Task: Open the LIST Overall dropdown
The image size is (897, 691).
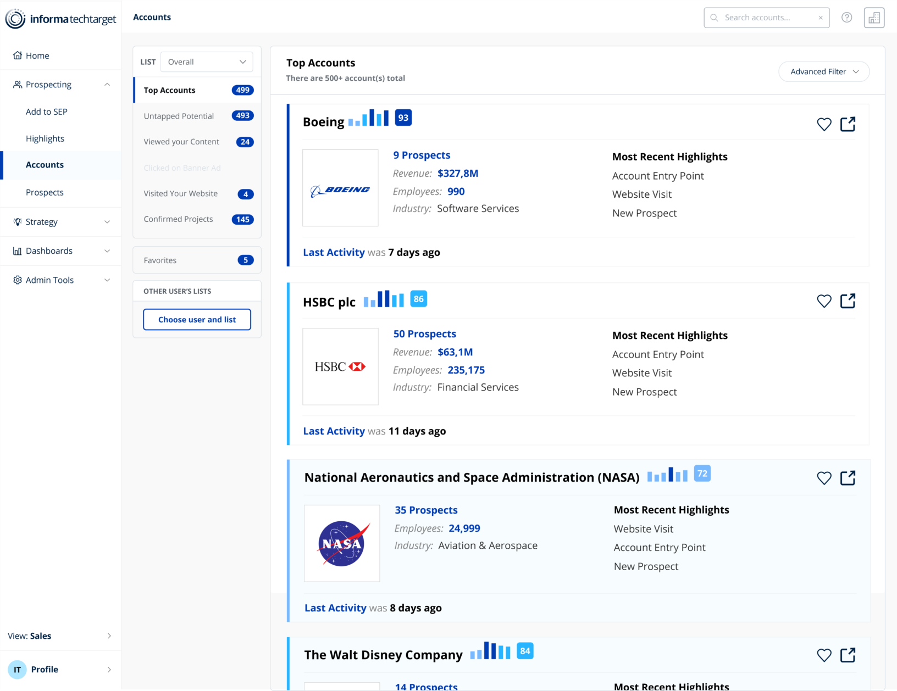Action: [x=207, y=62]
